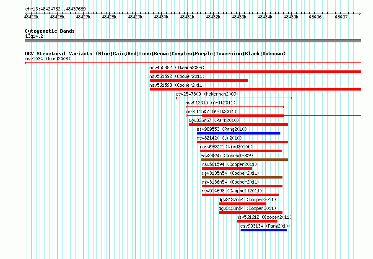The image size is (373, 259).
Task: Click the 48434k ruler tick label
Action: click(x=265, y=17)
